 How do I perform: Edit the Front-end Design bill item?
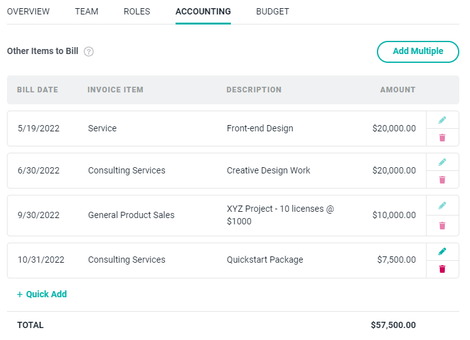pos(442,120)
